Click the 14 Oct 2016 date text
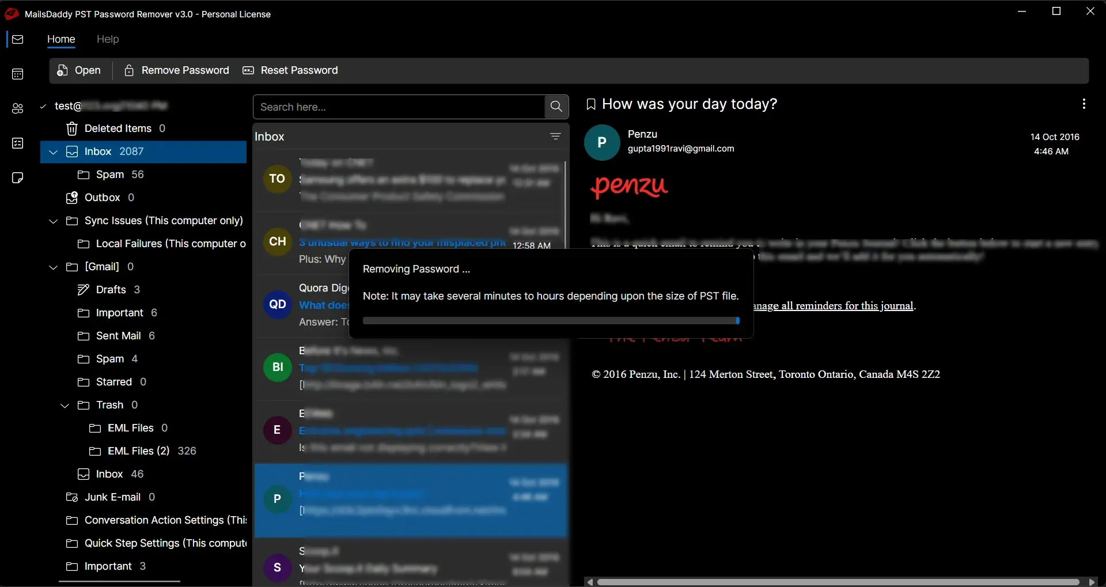Screen dimensions: 1106x587 (1055, 137)
